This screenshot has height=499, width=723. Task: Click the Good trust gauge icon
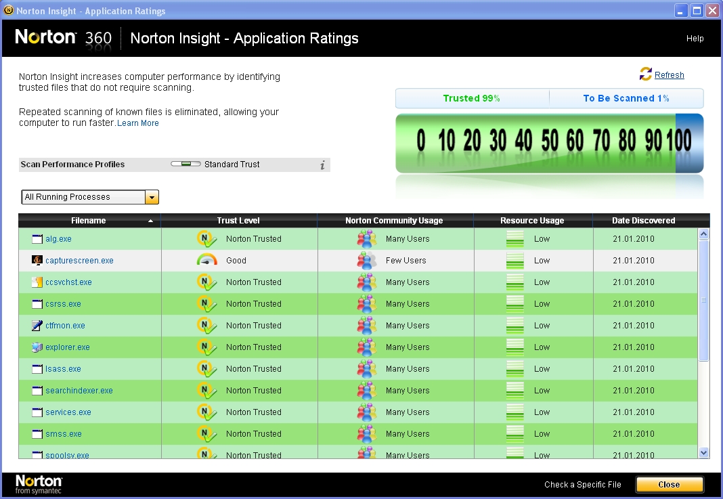pyautogui.click(x=206, y=260)
